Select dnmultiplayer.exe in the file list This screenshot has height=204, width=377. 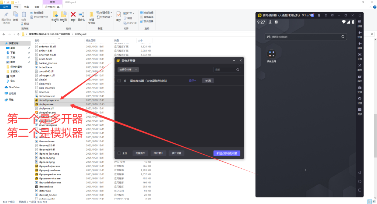pyautogui.click(x=49, y=100)
